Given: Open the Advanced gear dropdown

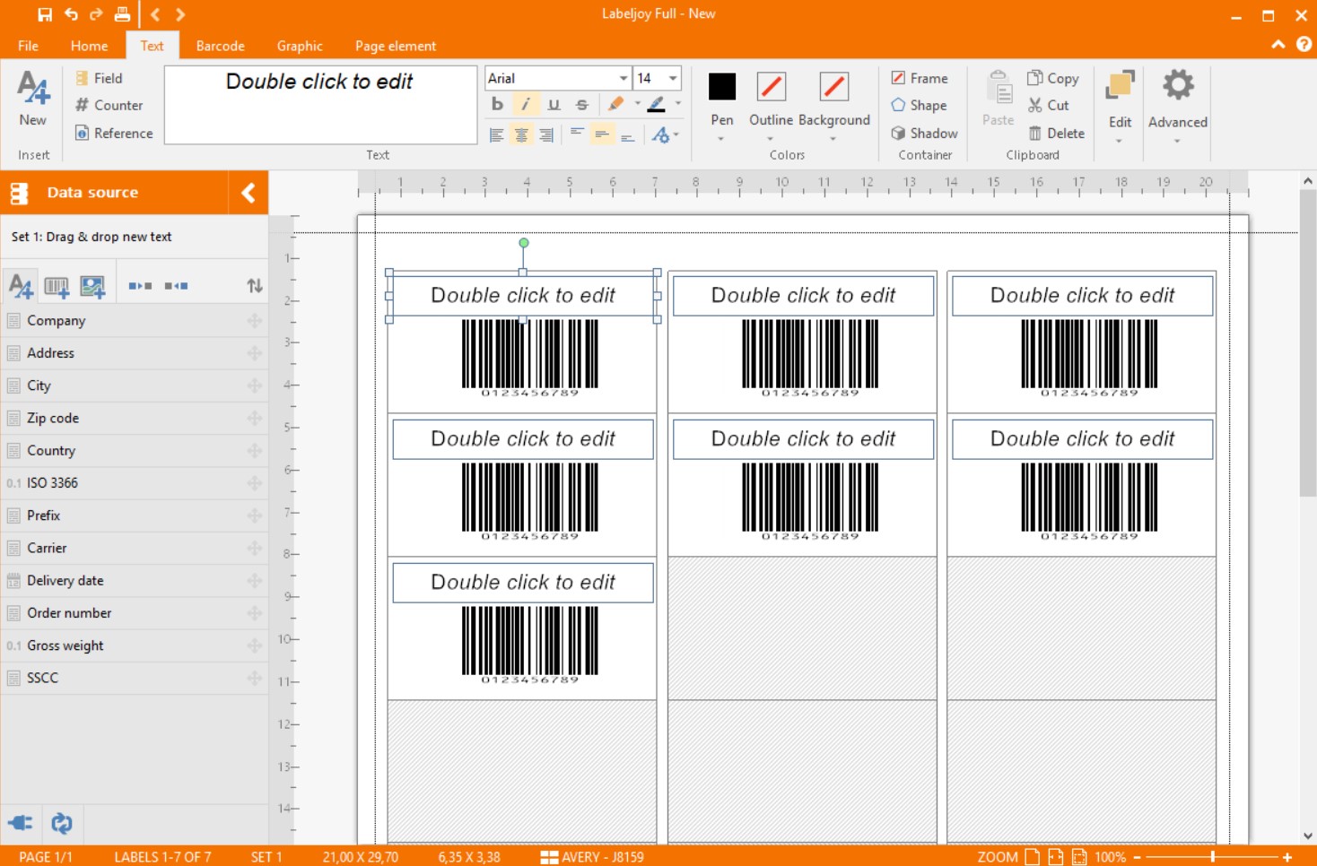Looking at the screenshot, I should 1178,106.
